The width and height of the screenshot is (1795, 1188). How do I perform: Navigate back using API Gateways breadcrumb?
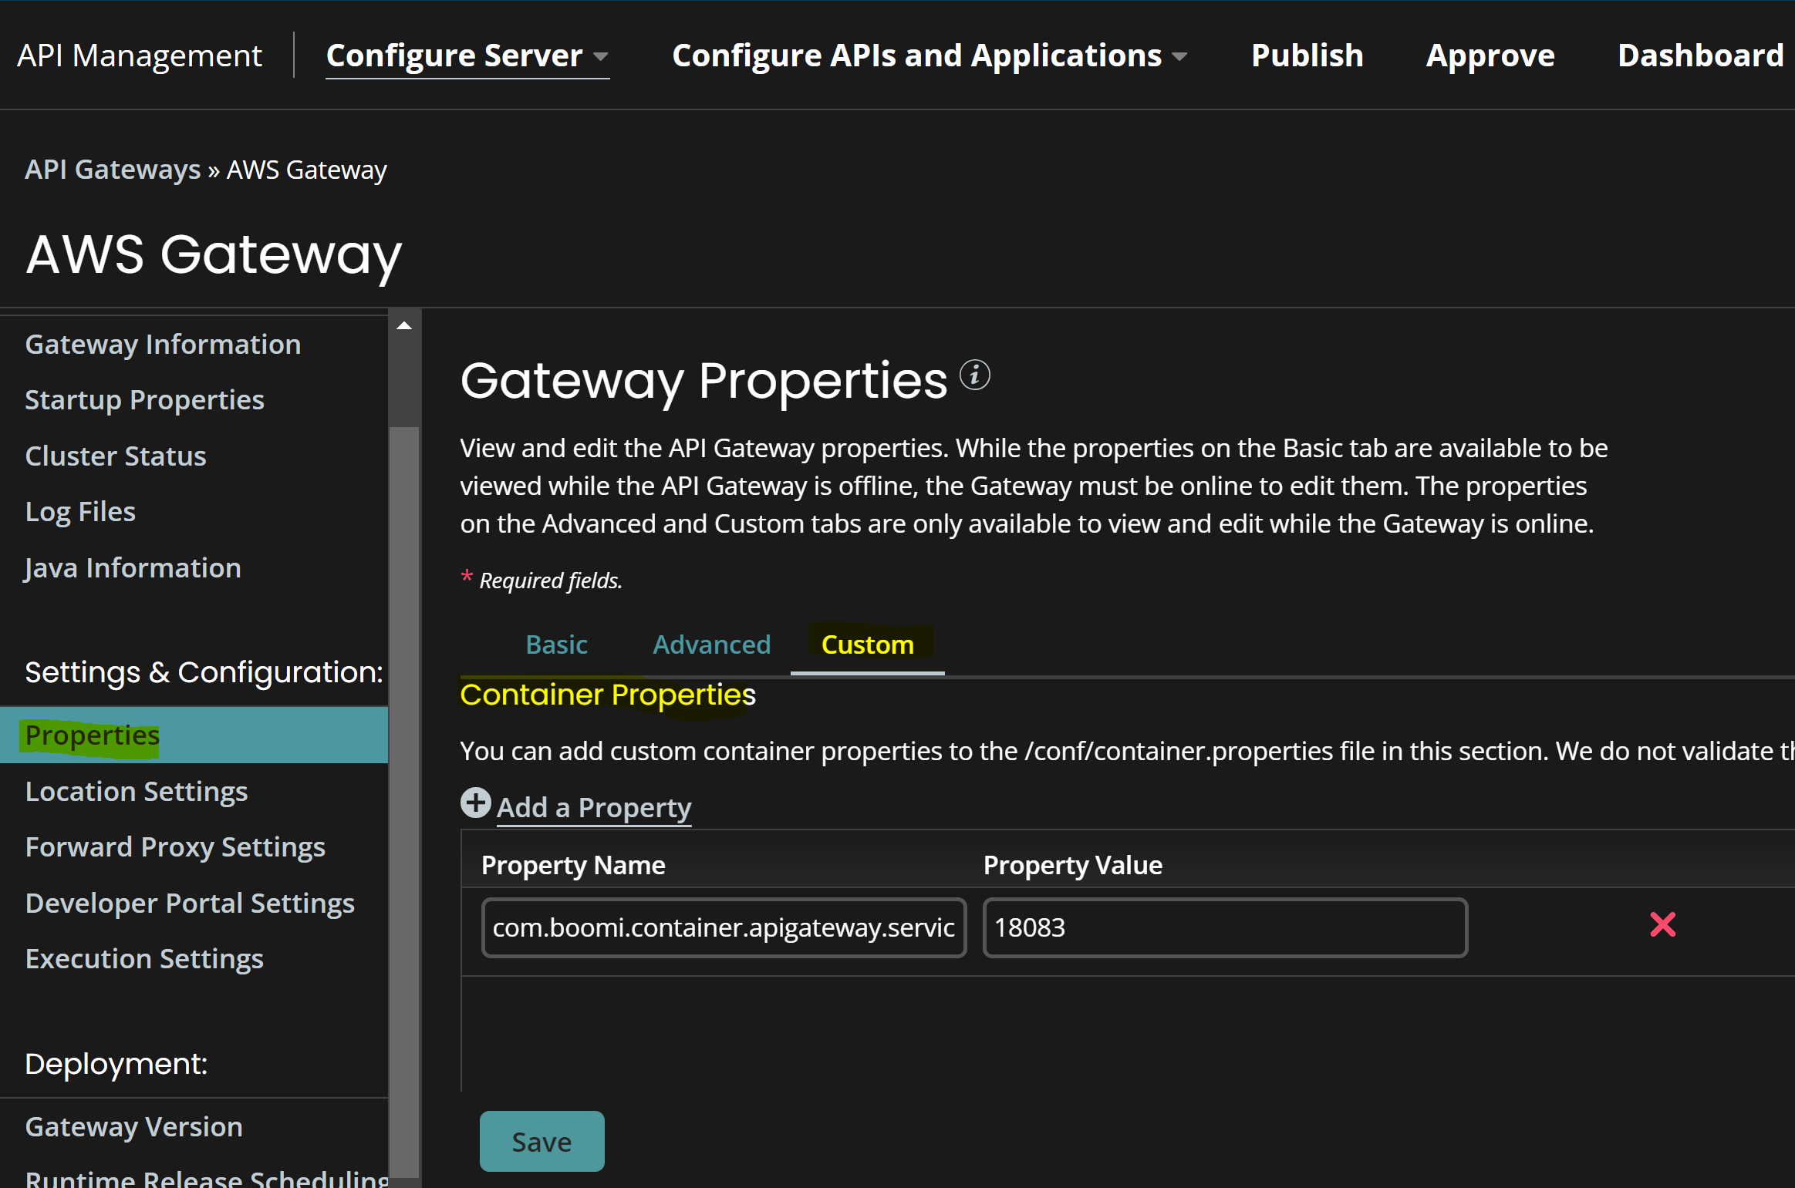tap(113, 170)
